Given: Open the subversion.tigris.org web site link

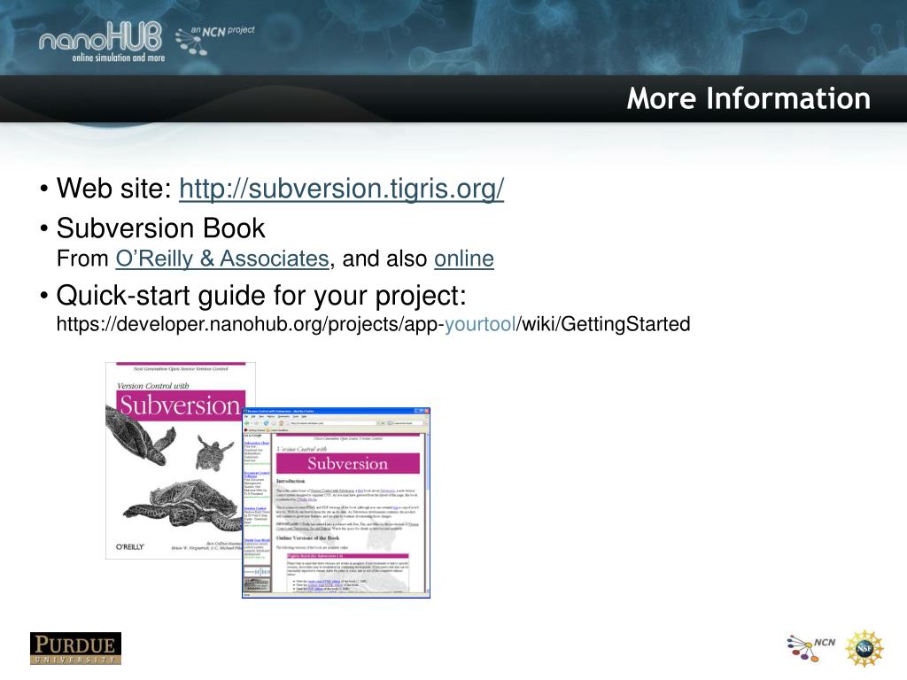Looking at the screenshot, I should point(341,189).
